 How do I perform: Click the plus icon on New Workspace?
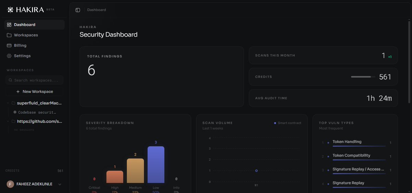pos(18,92)
